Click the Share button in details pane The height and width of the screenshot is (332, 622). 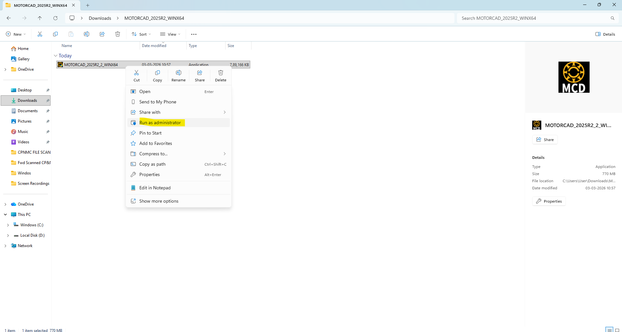(545, 140)
